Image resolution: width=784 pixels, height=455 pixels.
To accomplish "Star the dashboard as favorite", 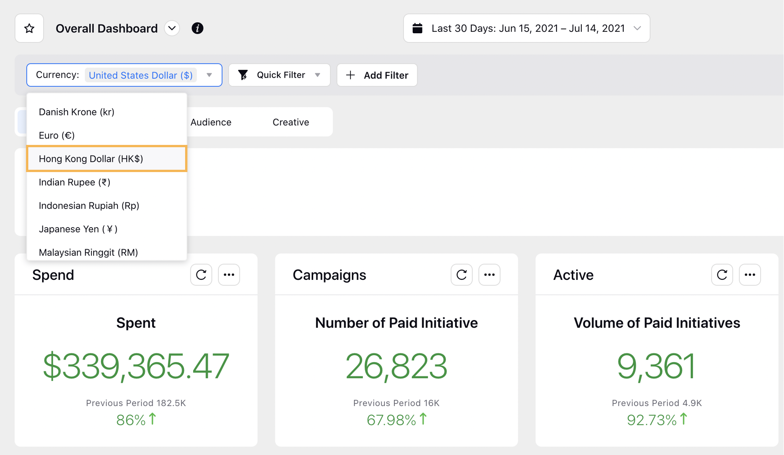I will tap(29, 28).
